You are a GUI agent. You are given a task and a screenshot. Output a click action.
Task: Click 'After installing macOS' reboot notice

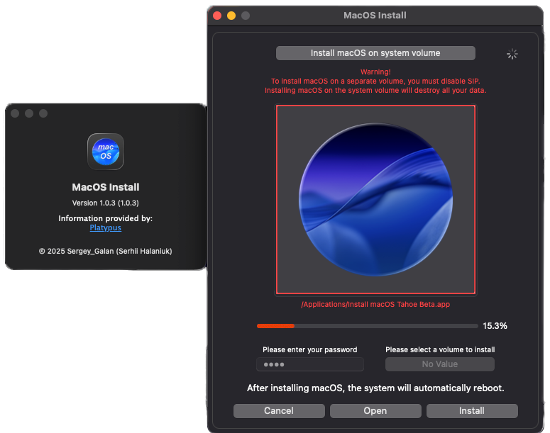[x=375, y=388]
